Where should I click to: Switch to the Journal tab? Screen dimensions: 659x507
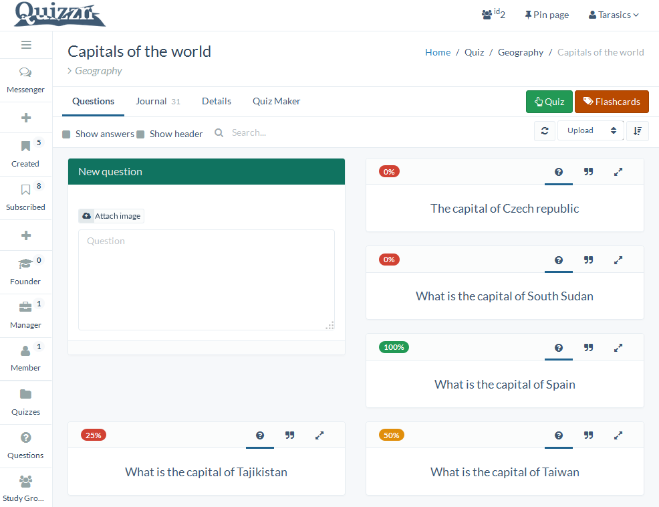[x=151, y=102]
